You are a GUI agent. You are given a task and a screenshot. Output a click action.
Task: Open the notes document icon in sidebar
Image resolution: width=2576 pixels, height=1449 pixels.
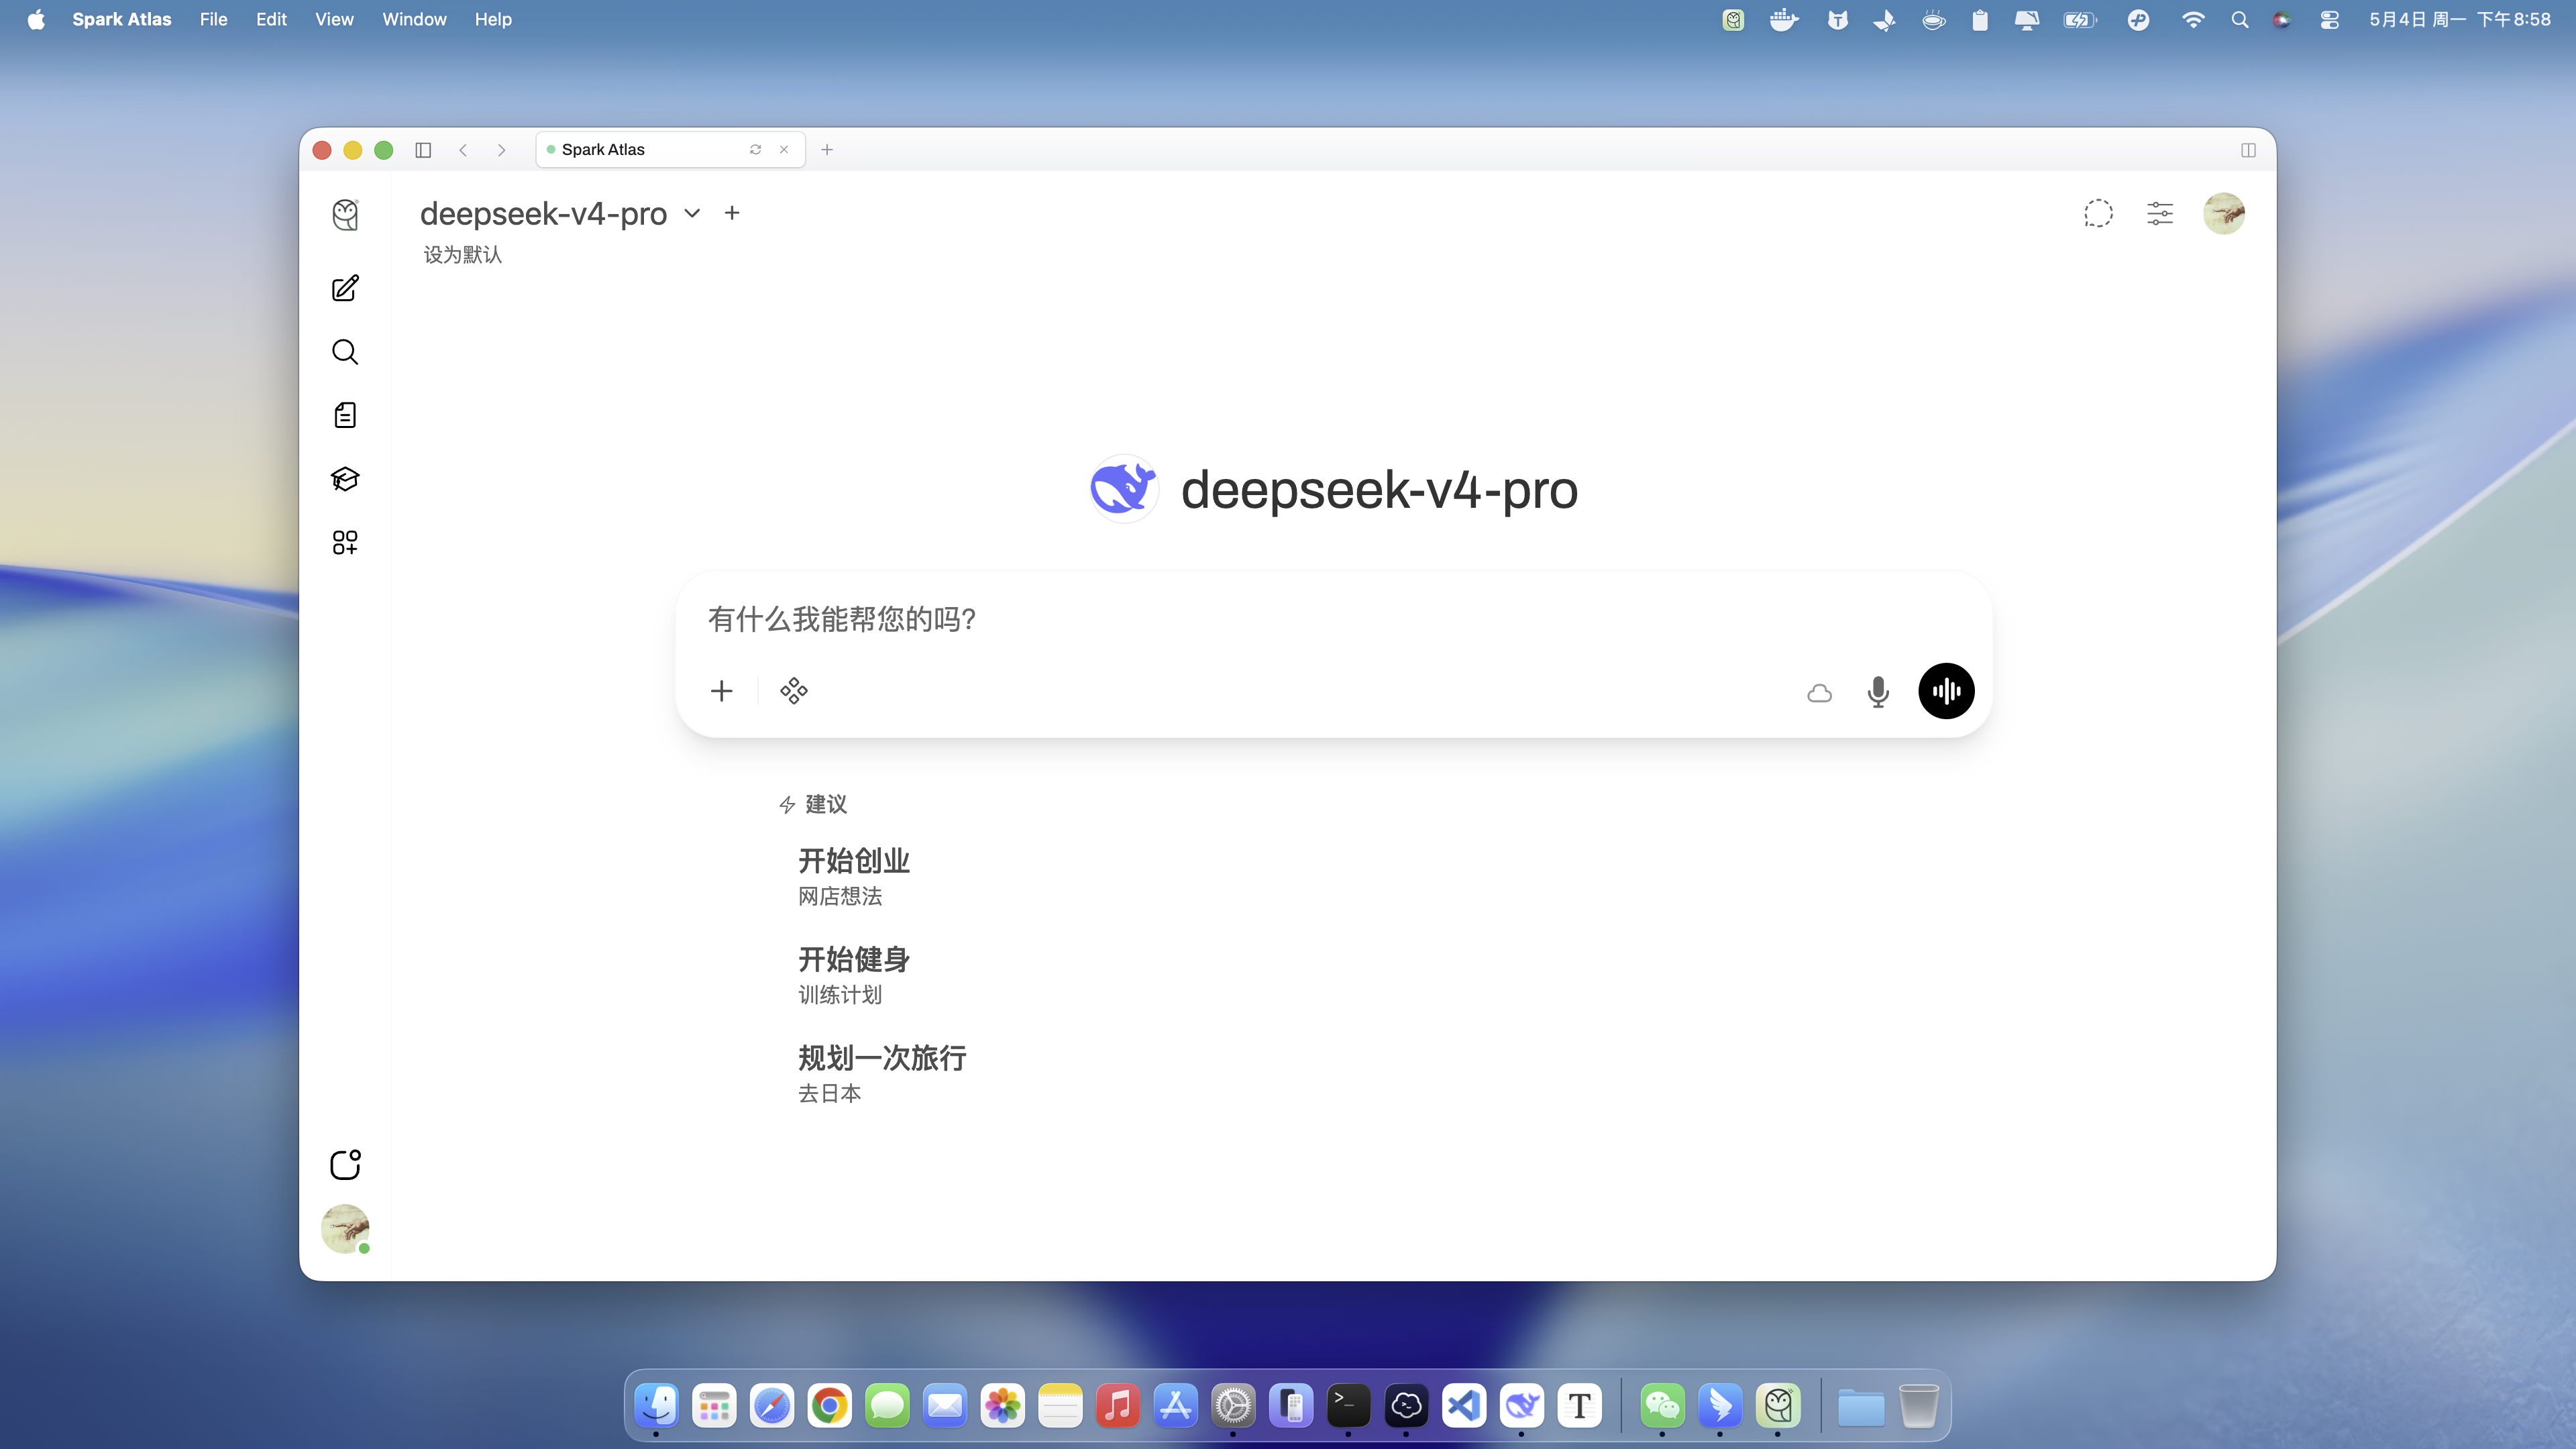pyautogui.click(x=345, y=415)
